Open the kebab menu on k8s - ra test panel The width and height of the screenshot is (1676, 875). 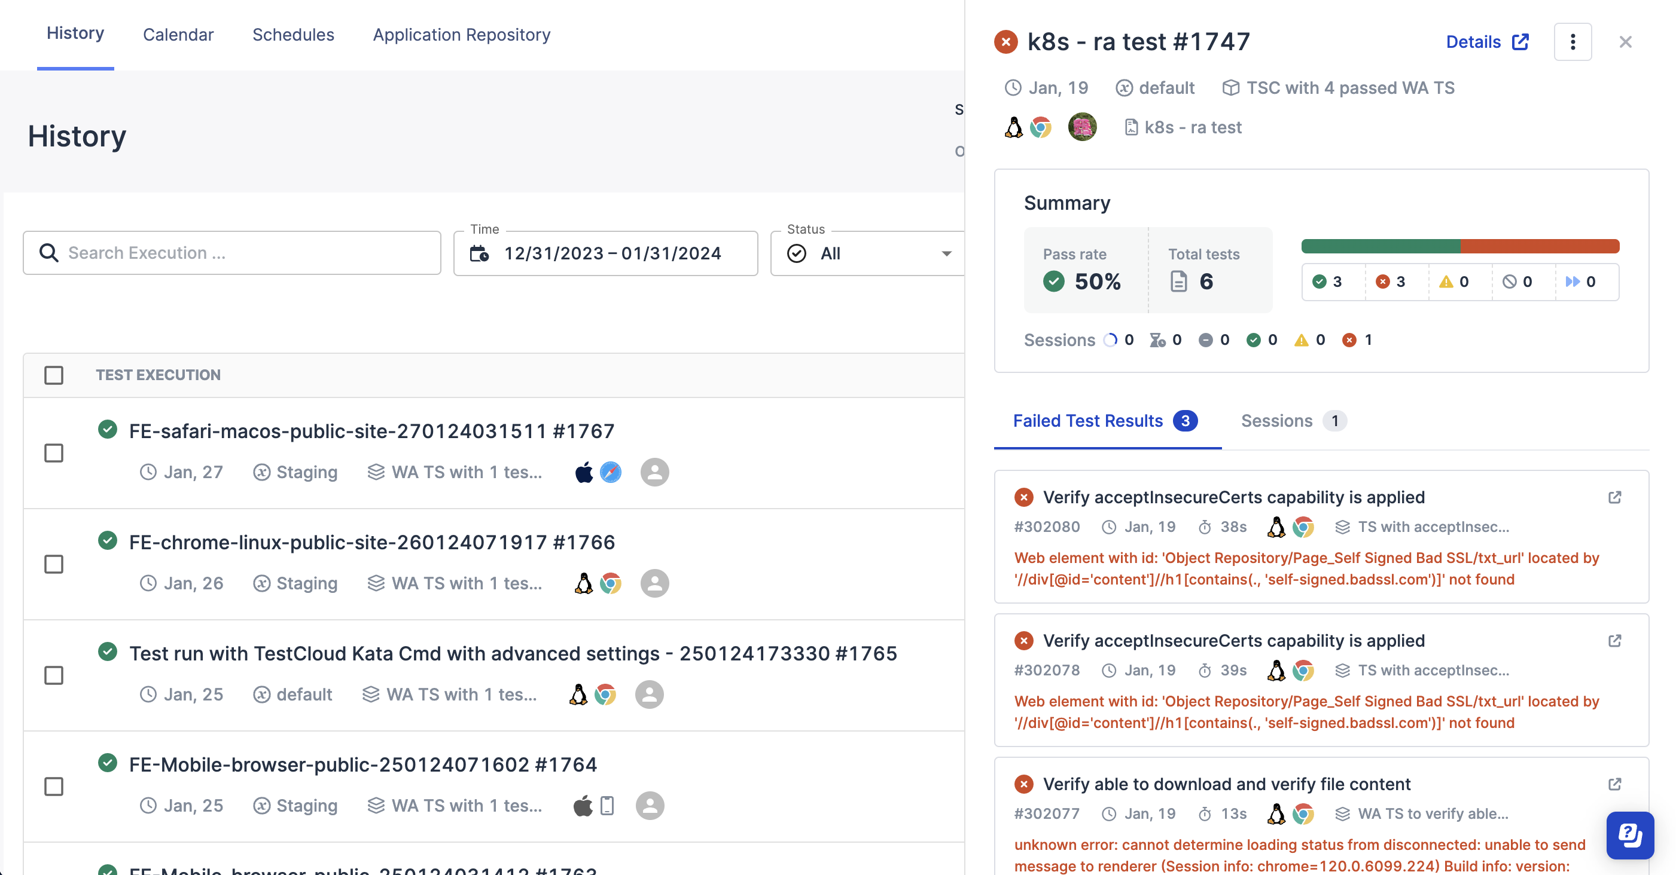(1573, 42)
